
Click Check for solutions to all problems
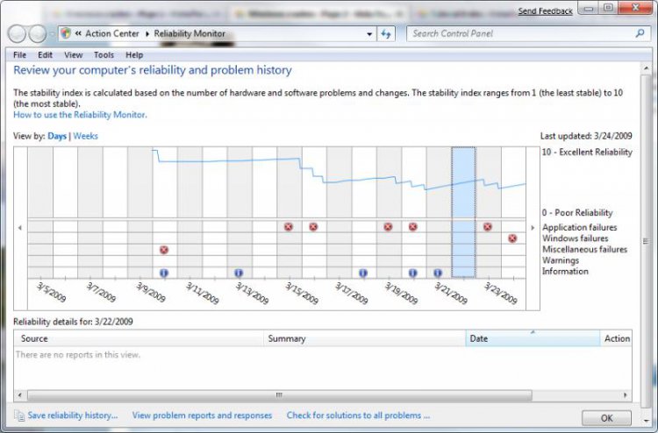(x=358, y=415)
